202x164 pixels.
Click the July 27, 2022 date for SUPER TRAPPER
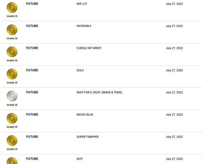[174, 137]
